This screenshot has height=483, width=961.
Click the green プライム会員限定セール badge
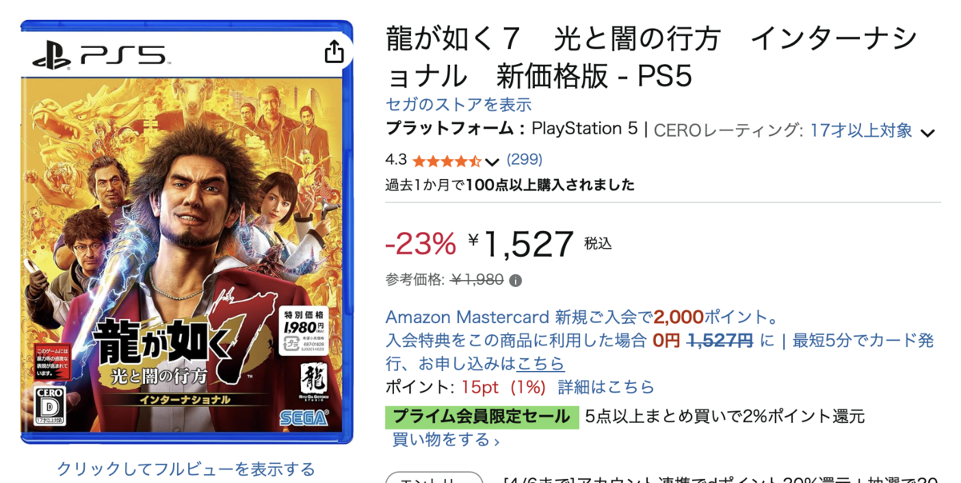pyautogui.click(x=481, y=417)
